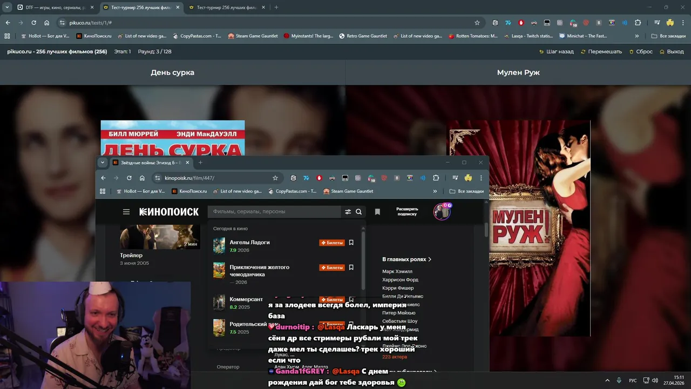Bookmark kinopoisk.ru page with star icon
Viewport: 691px width, 389px height.
coord(275,178)
